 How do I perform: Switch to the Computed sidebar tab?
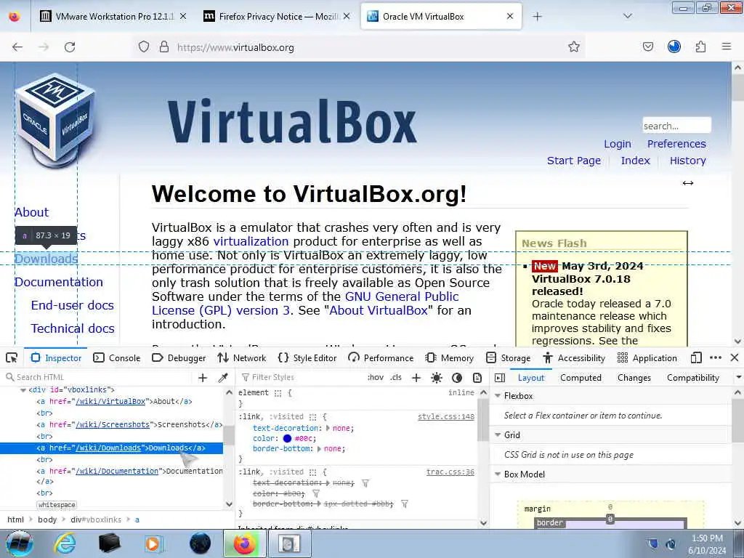click(581, 378)
